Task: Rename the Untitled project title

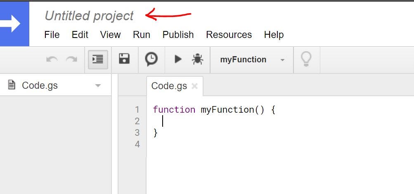Action: click(89, 16)
